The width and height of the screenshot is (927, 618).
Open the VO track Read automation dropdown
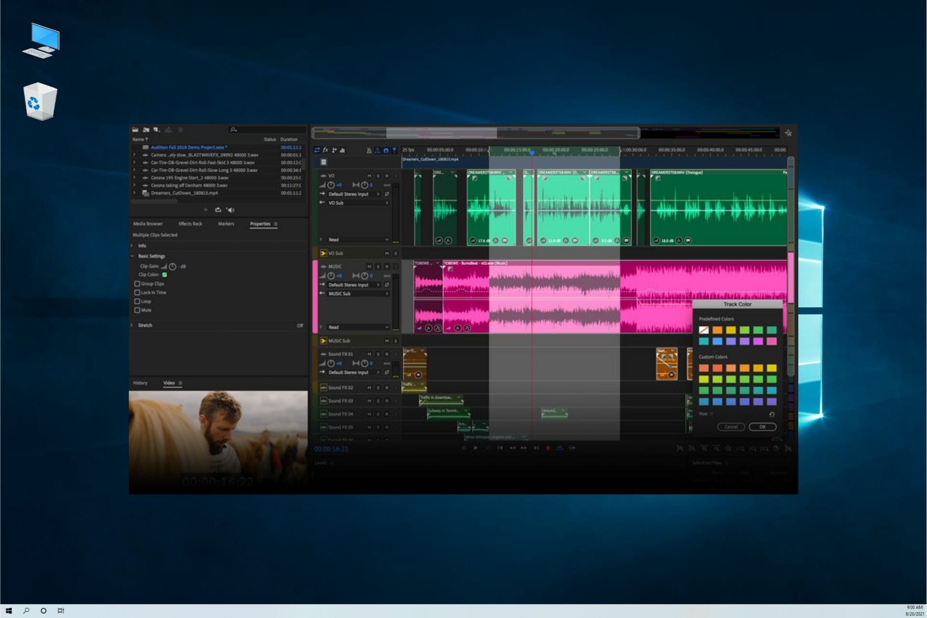pos(358,239)
